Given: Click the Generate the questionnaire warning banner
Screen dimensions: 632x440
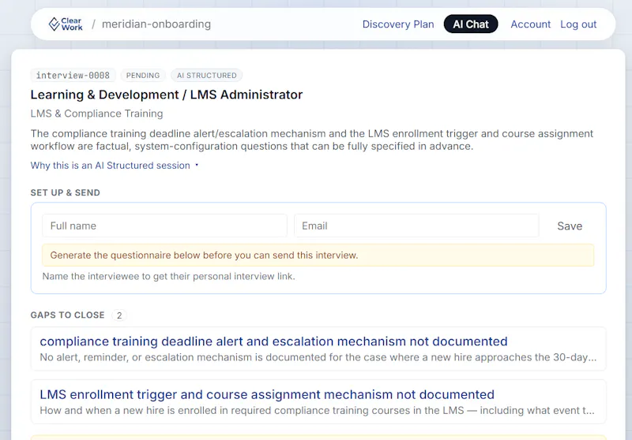Looking at the screenshot, I should click(x=318, y=255).
